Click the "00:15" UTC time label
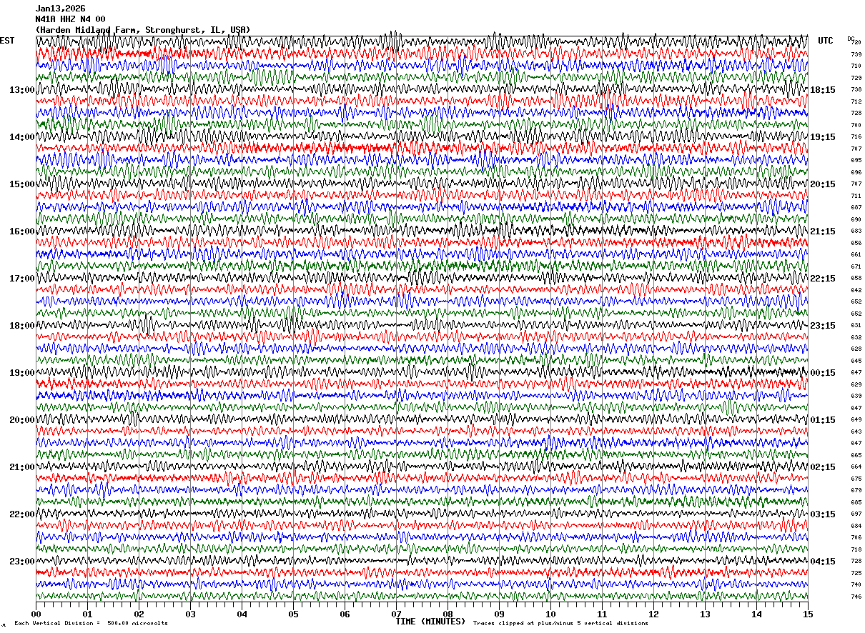 point(823,373)
